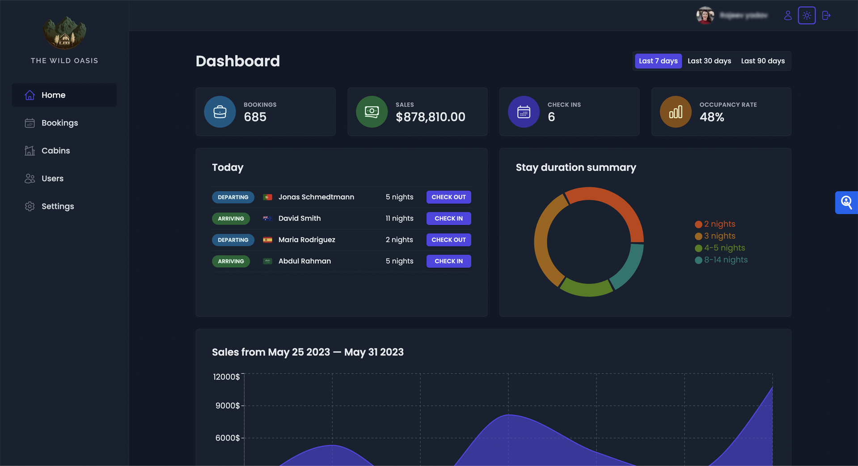Click the 2 nights legend dot
The height and width of the screenshot is (466, 858).
pos(698,225)
